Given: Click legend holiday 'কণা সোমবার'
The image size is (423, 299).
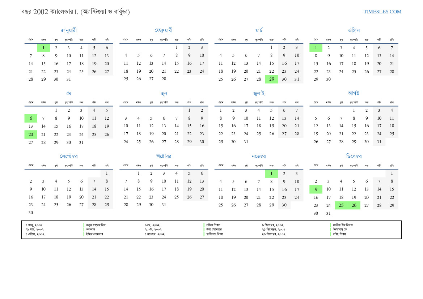Looking at the screenshot, I should (x=214, y=230).
